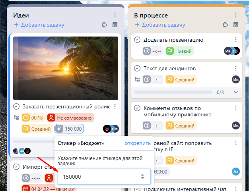Click the Низкий priority flag sticker
Viewport: 249px width, 191px height.
point(179,51)
